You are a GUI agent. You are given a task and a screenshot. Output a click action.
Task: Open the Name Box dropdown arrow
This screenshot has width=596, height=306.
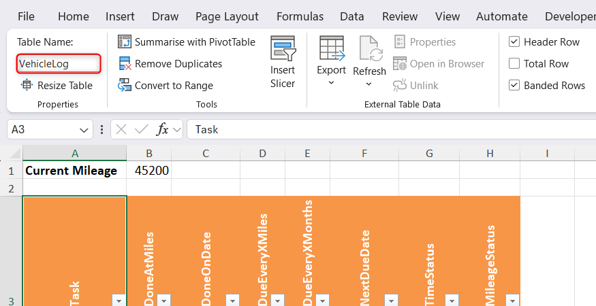pos(84,131)
